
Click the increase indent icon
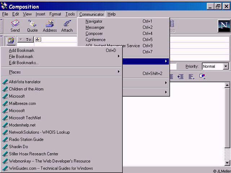pos(180,76)
